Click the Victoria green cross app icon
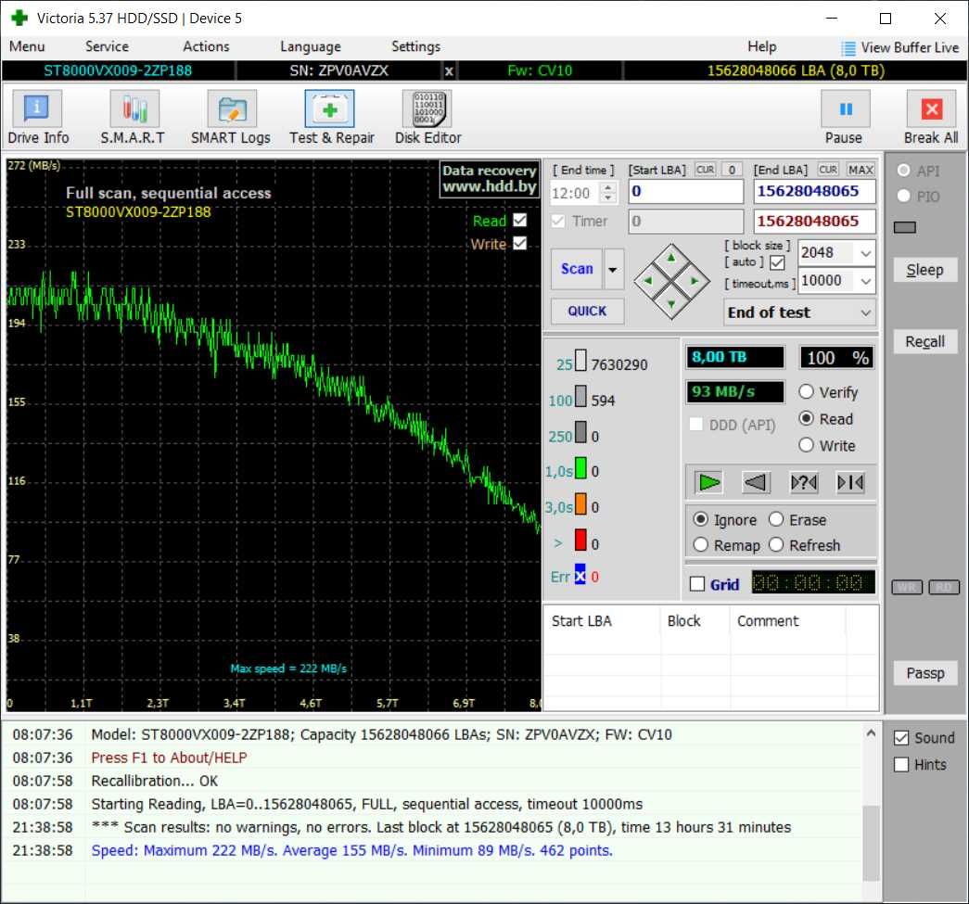This screenshot has height=904, width=969. coord(19,18)
